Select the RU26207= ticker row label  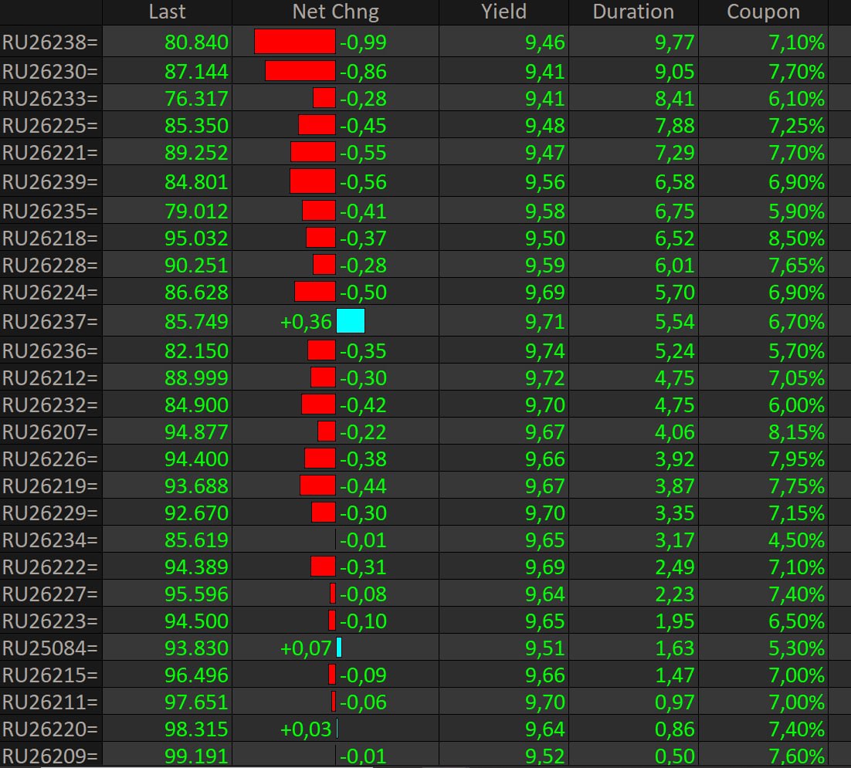point(50,432)
